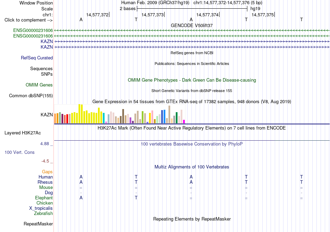Viewport: 330px width, 232px height.
Task: Click the H3K27Ac Mark ENCODE track title
Action: (x=192, y=128)
